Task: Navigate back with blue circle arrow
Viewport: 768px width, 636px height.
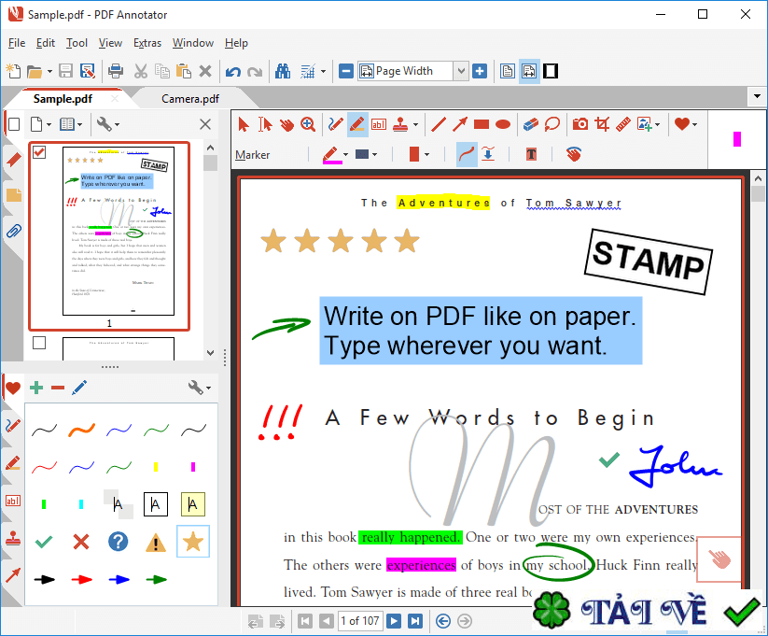Action: point(442,621)
